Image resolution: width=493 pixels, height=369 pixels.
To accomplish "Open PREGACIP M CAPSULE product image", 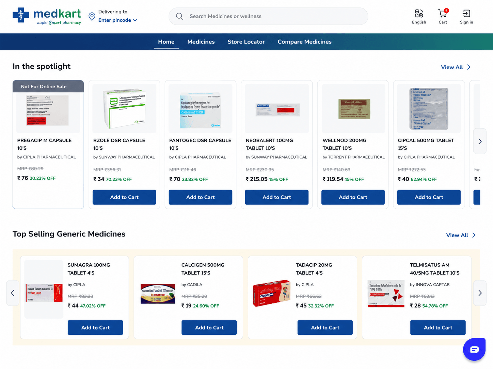I will tap(48, 110).
